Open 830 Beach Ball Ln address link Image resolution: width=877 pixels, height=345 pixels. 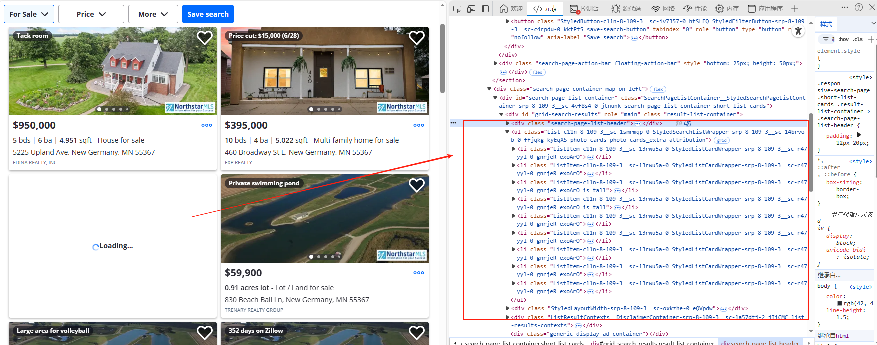pos(297,300)
